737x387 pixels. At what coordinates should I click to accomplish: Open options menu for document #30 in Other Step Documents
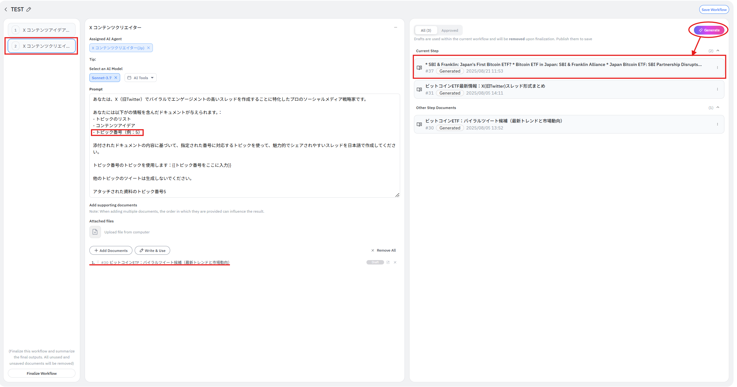717,124
